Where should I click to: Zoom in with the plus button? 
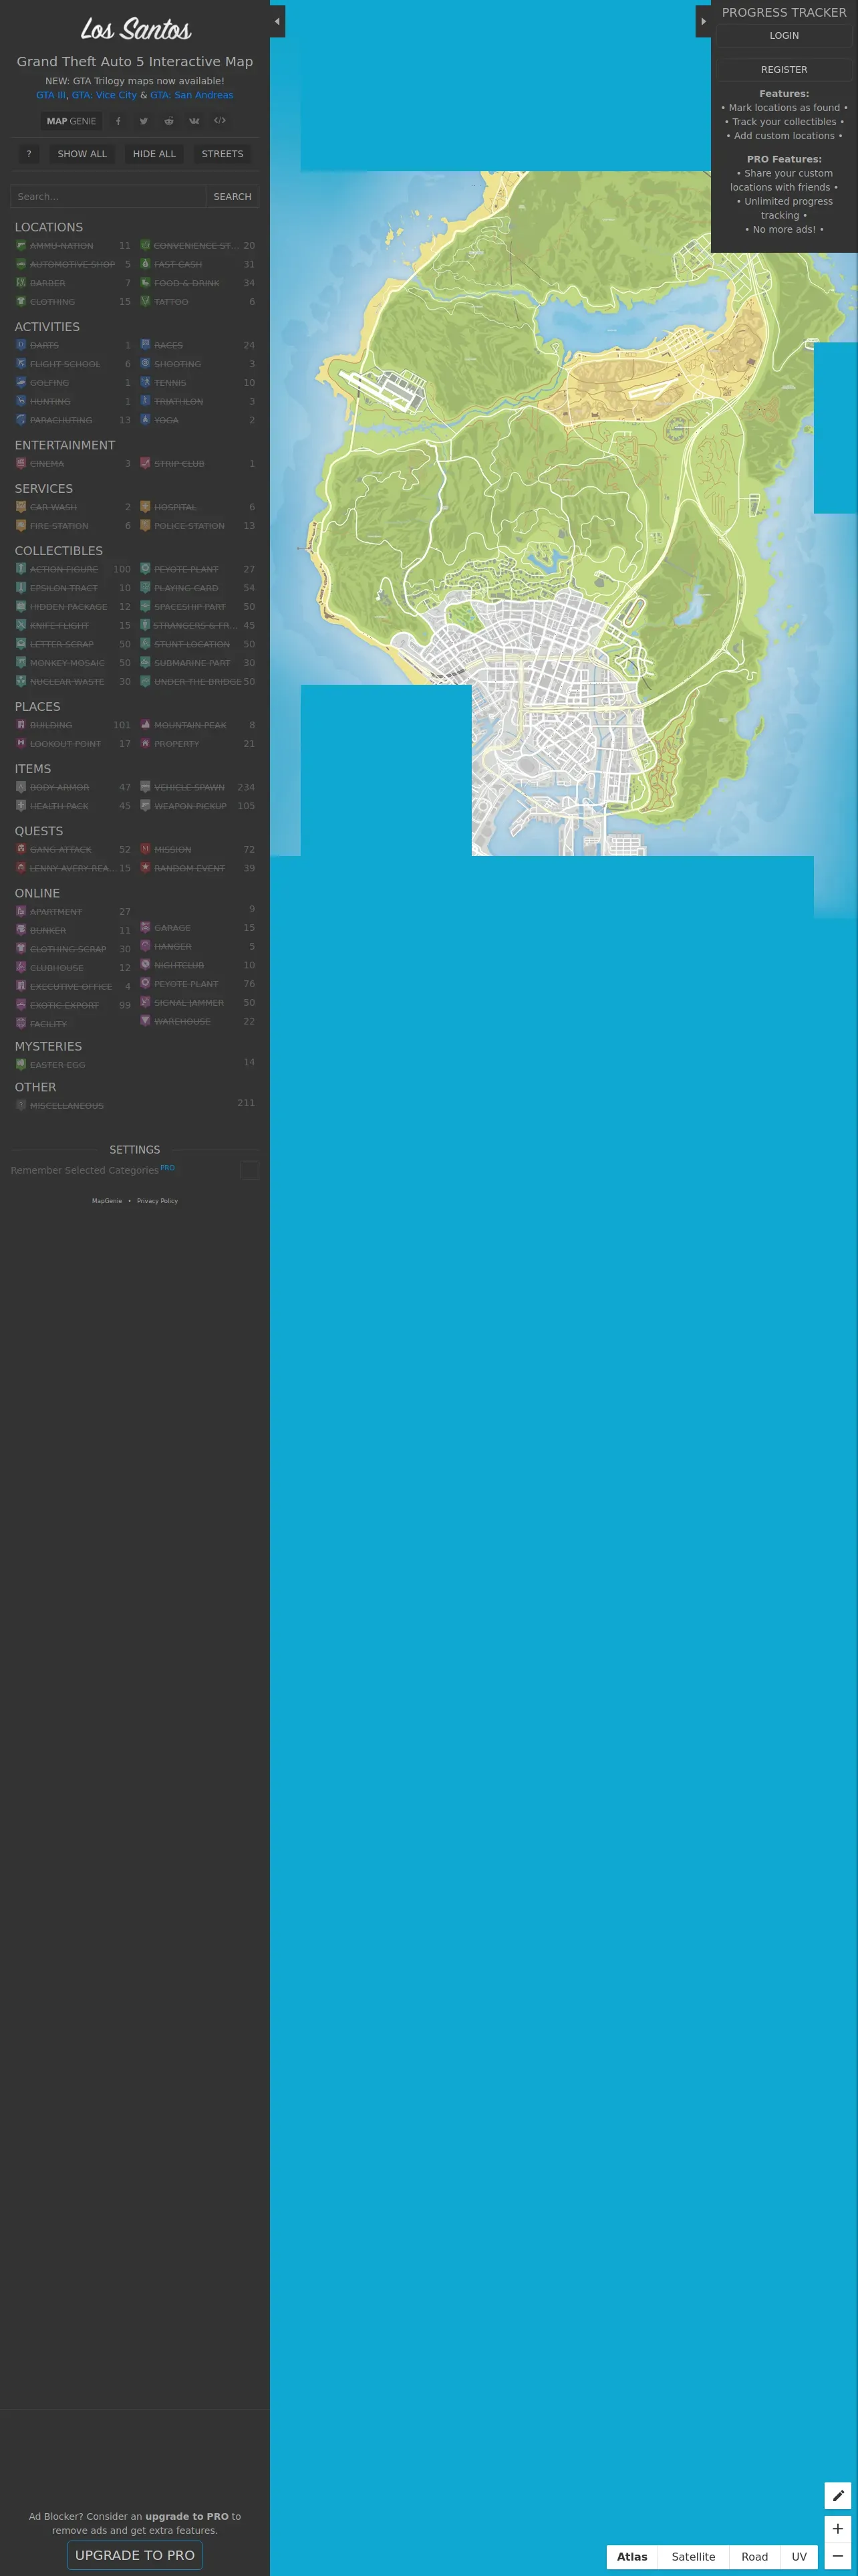click(837, 2528)
